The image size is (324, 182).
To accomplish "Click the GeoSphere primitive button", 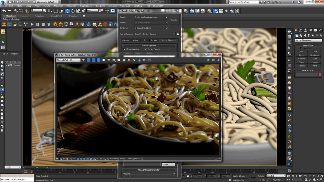I will tap(315, 55).
